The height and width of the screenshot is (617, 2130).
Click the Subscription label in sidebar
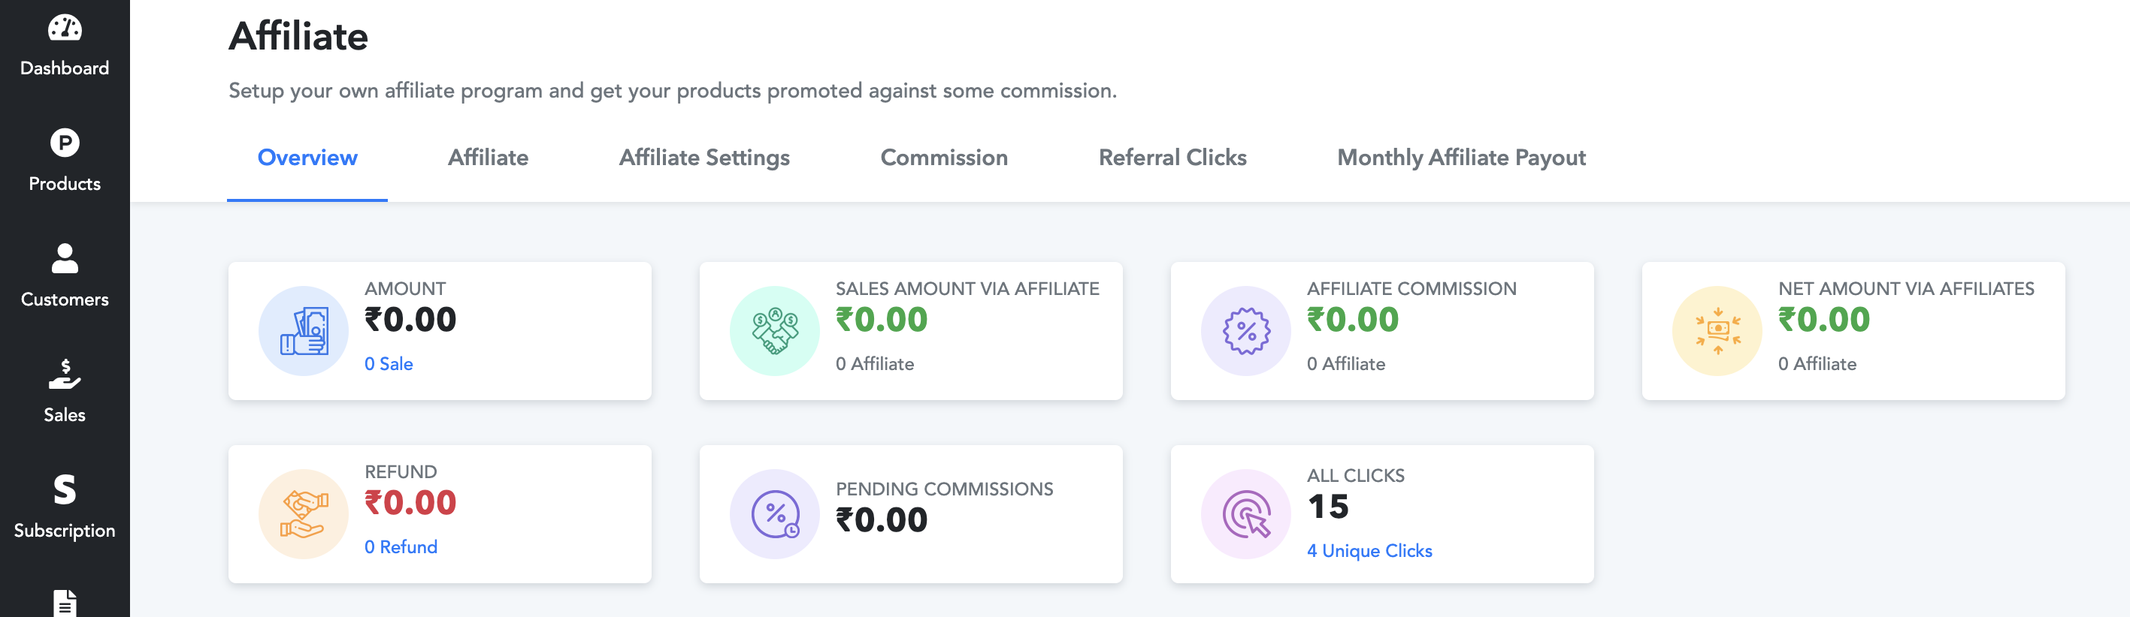click(x=65, y=531)
